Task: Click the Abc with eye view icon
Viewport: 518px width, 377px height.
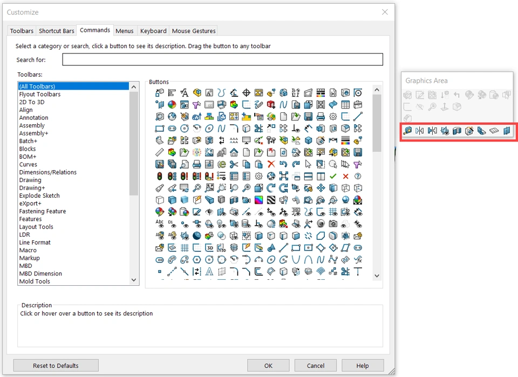Action: 160,224
